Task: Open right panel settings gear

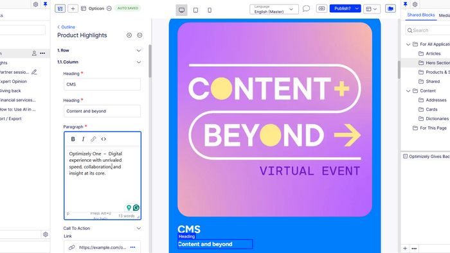Action: tap(415, 4)
